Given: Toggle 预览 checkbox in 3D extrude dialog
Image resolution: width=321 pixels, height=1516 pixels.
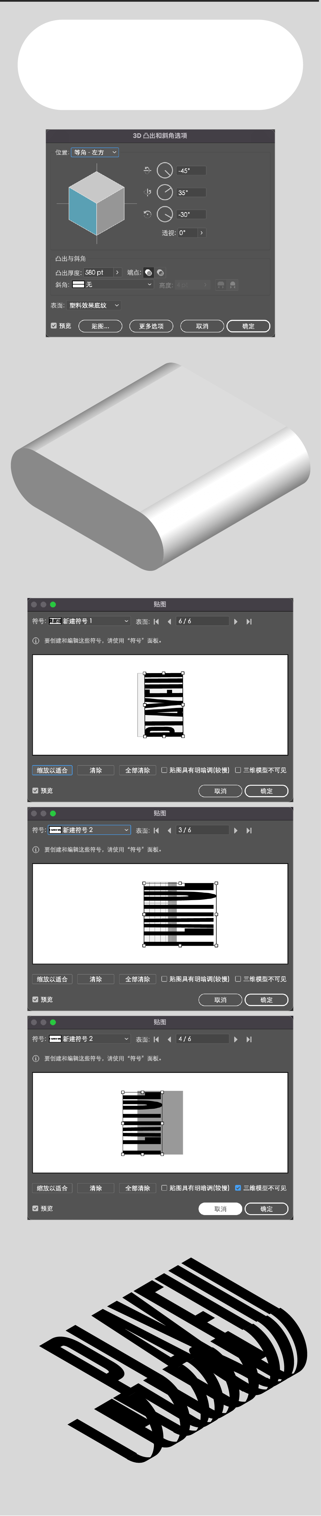Looking at the screenshot, I should [53, 325].
